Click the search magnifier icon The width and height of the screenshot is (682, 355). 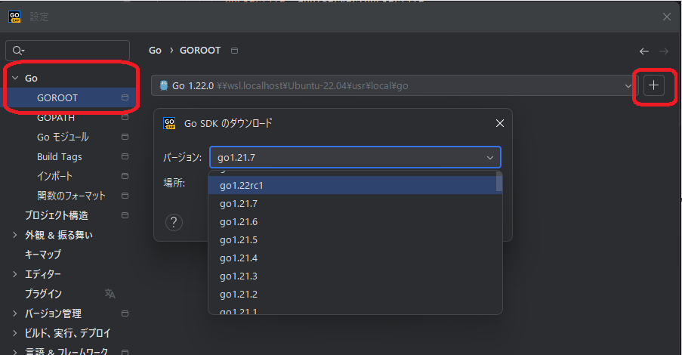click(x=17, y=51)
